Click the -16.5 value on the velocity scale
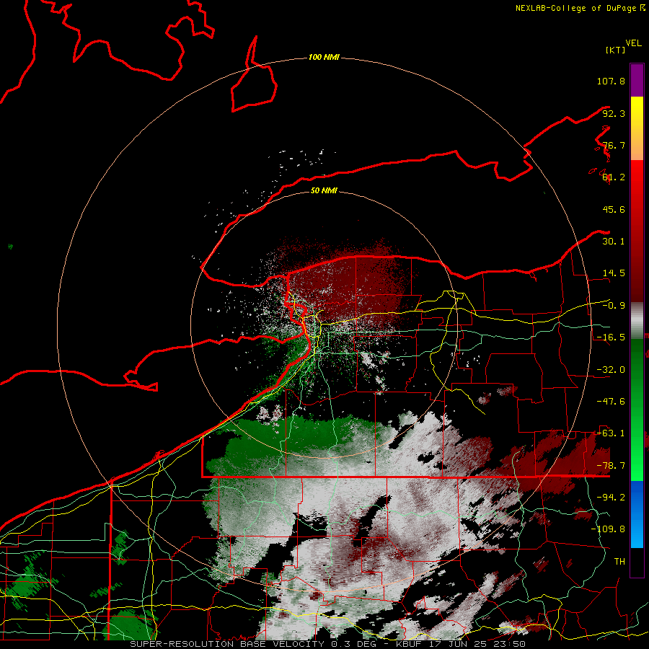The width and height of the screenshot is (649, 649). click(611, 337)
